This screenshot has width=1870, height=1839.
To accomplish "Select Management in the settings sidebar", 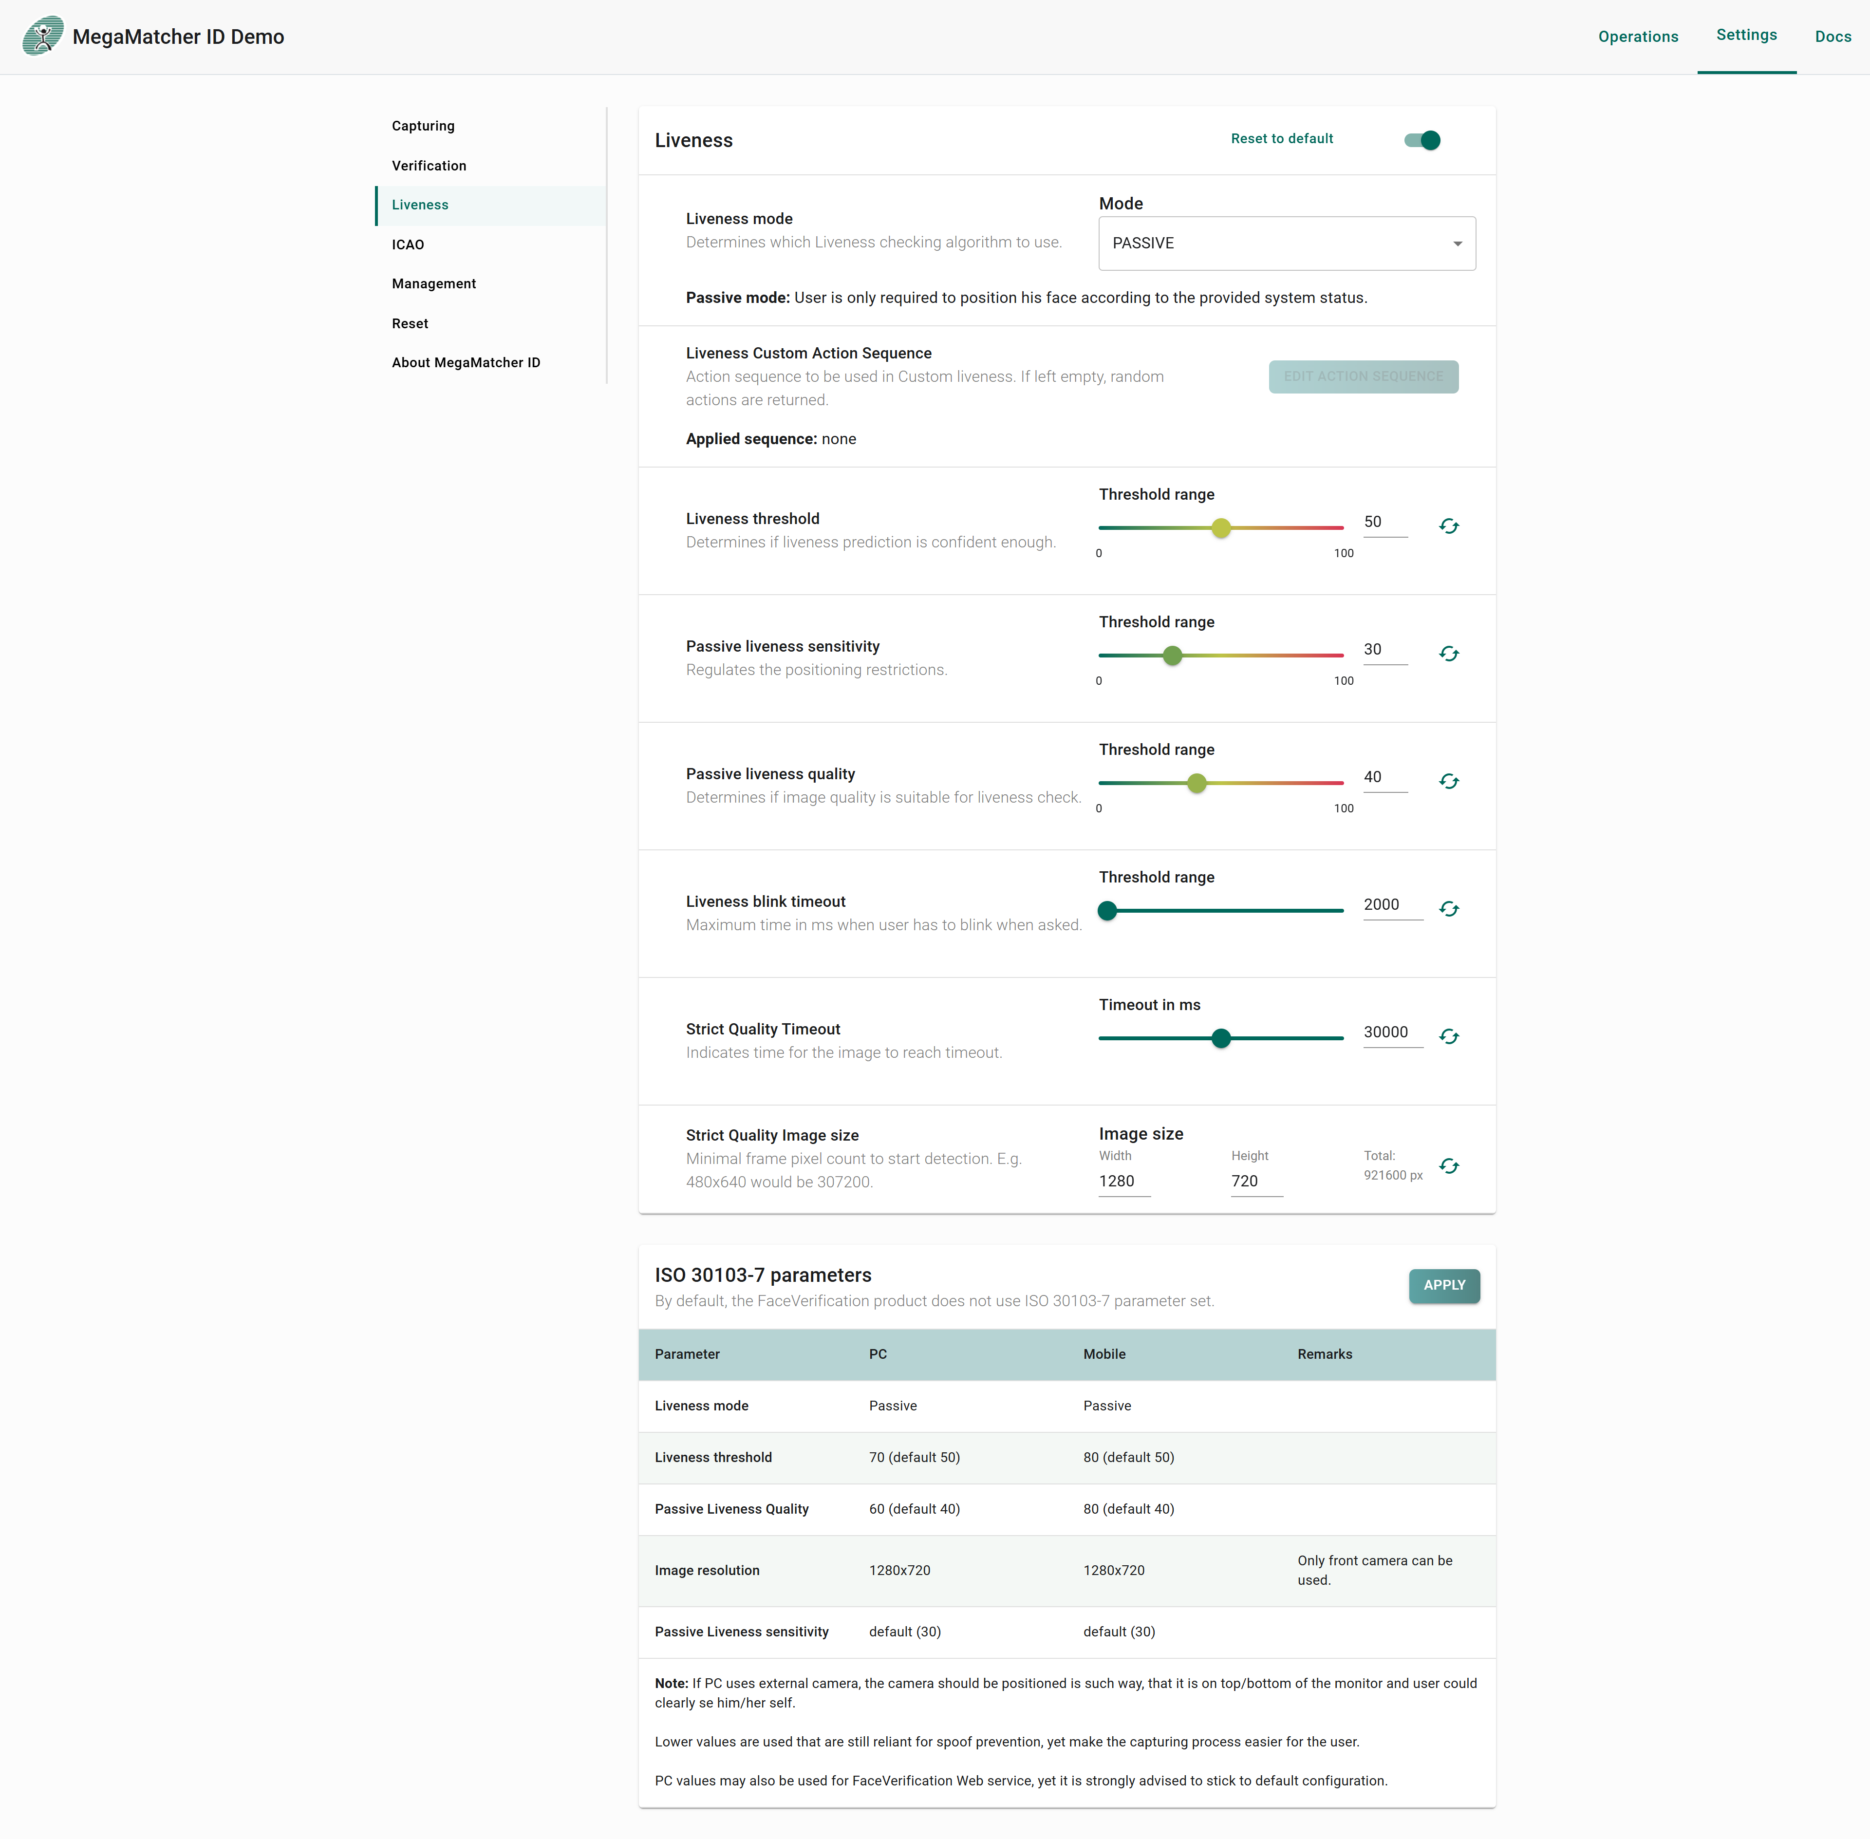I will point(491,284).
